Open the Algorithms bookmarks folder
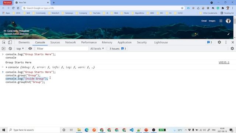236x133 pixels. [138, 13]
